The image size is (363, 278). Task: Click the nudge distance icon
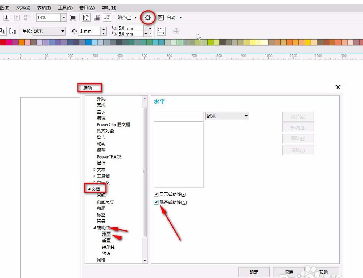pyautogui.click(x=74, y=31)
